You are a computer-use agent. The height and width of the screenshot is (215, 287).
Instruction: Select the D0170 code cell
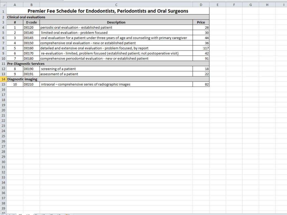click(32, 53)
